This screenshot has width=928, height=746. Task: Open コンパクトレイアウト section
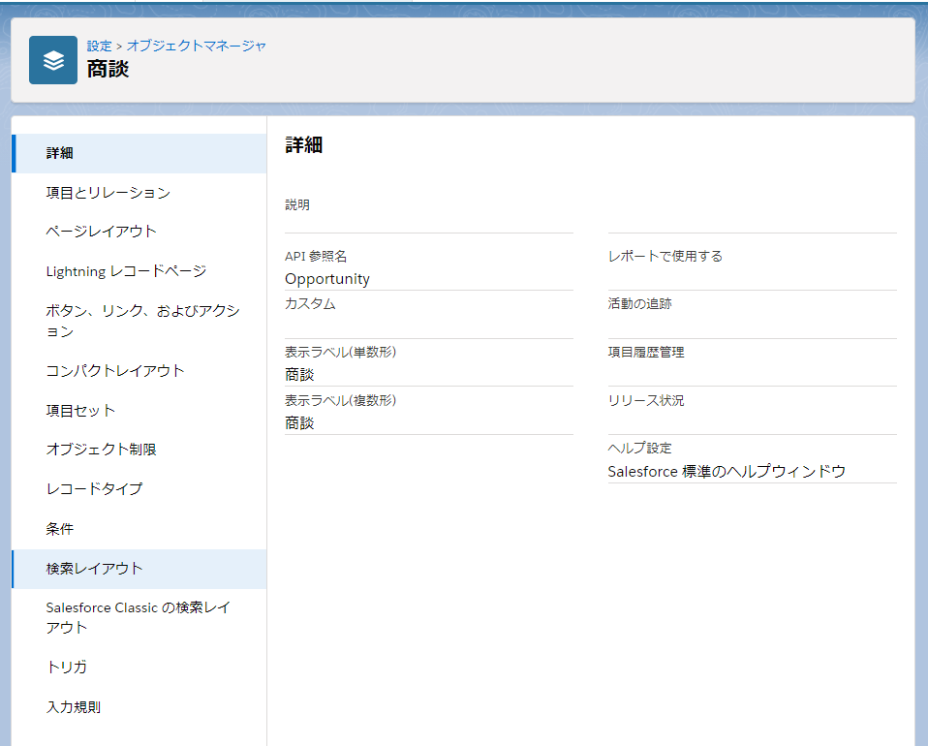[139, 371]
